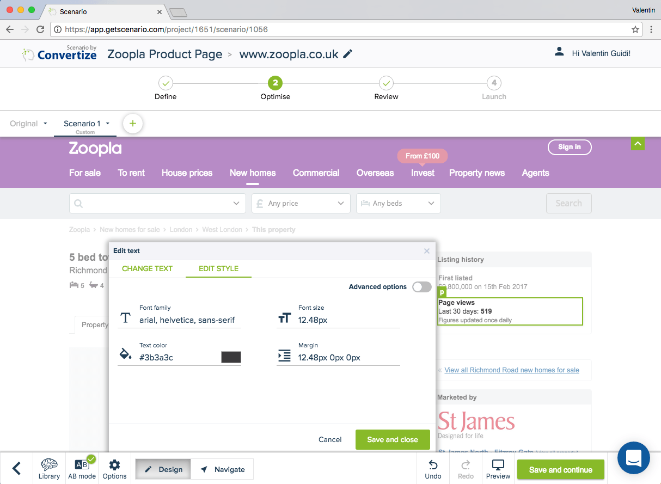Click the House prices nav item
This screenshot has width=661, height=484.
click(x=187, y=173)
